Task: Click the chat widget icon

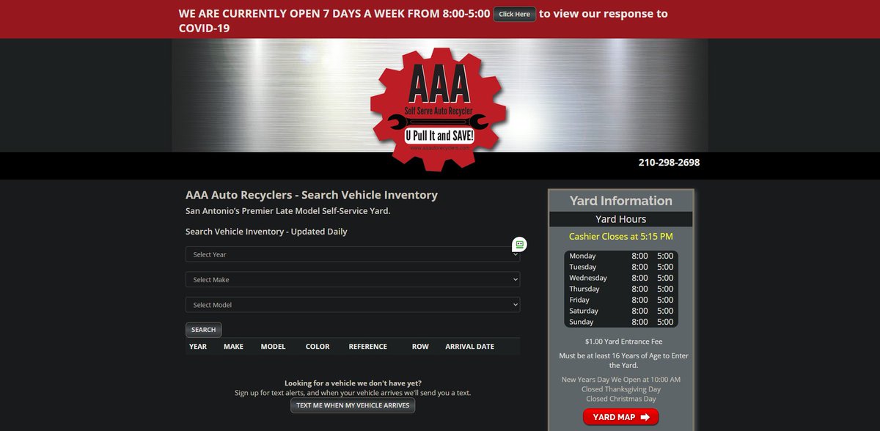Action: [x=519, y=245]
